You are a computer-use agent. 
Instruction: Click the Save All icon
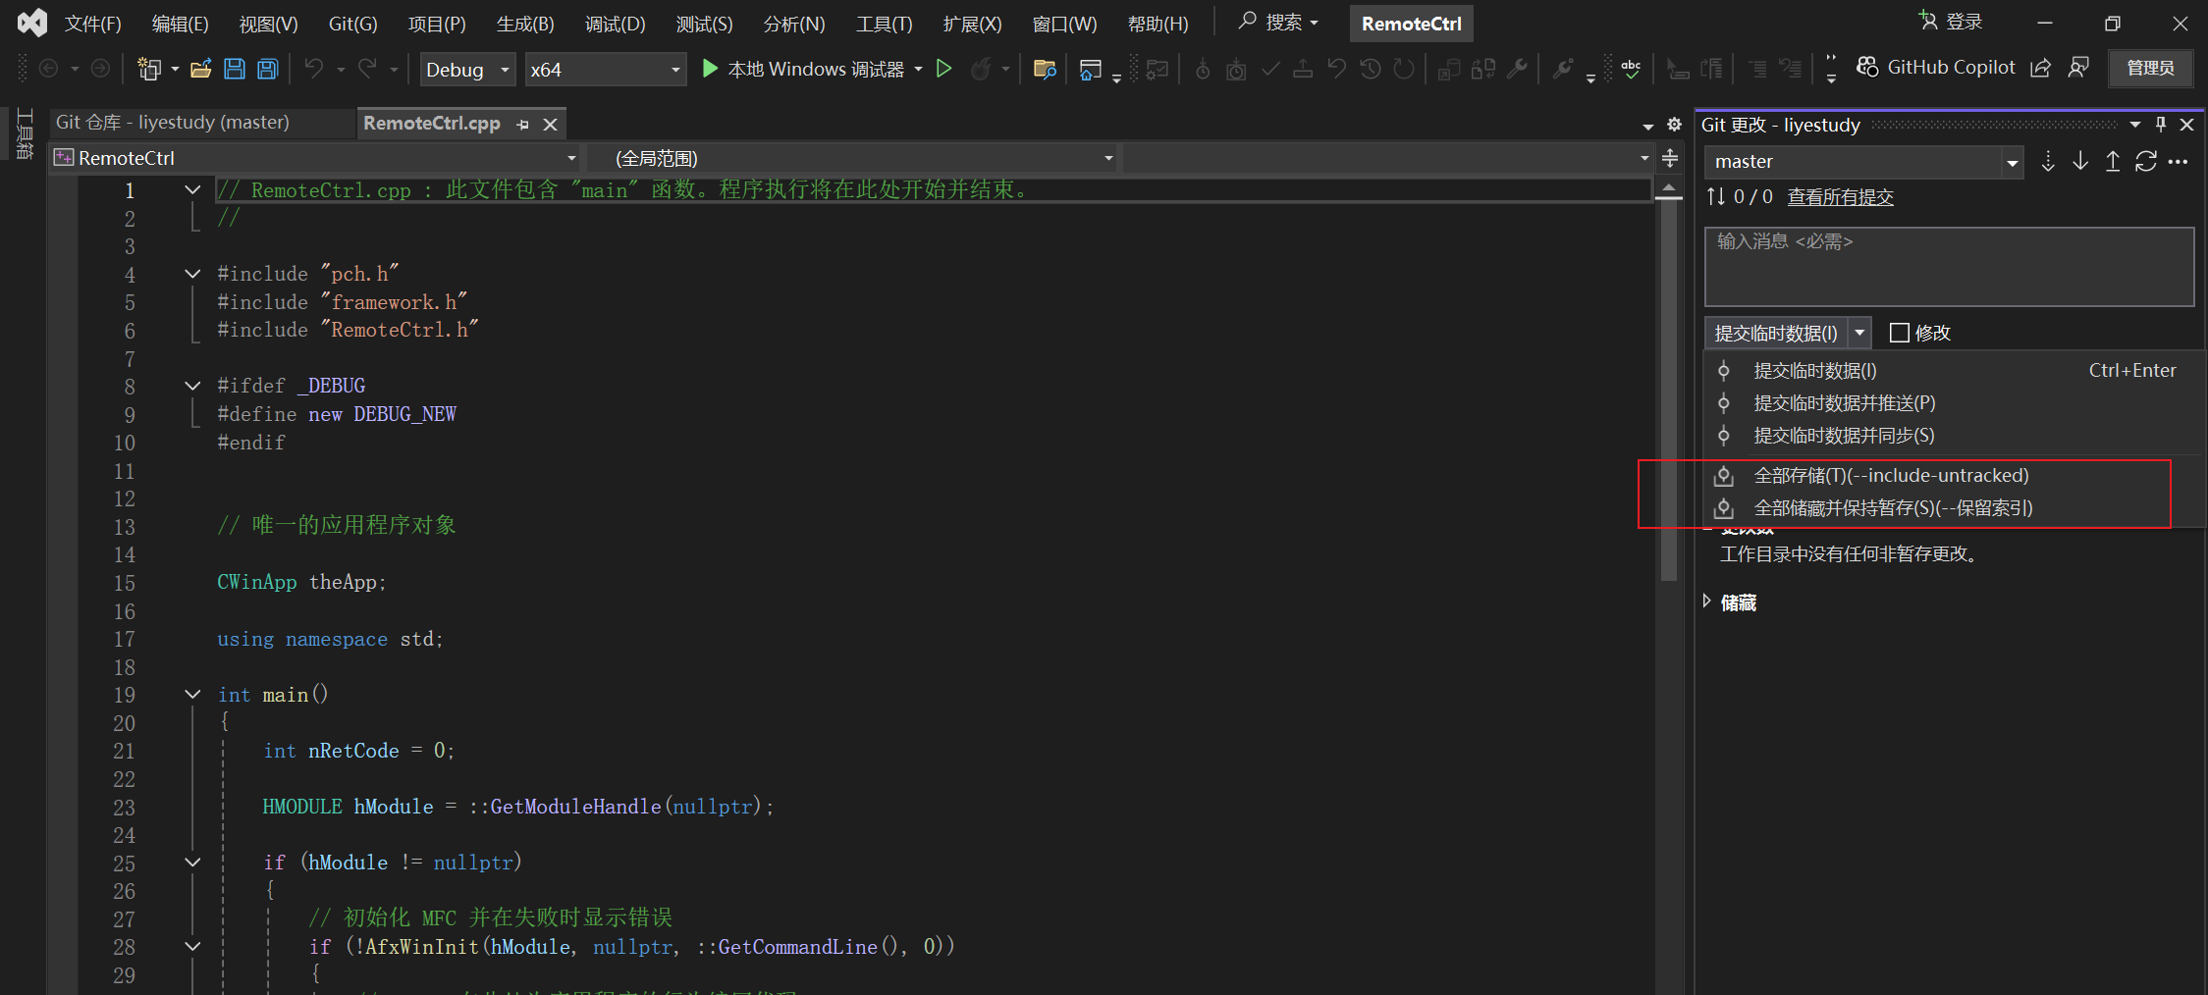point(267,69)
